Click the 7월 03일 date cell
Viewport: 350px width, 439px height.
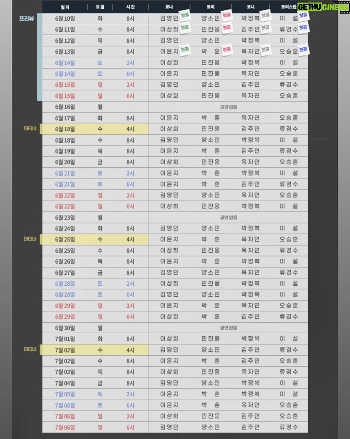65,372
